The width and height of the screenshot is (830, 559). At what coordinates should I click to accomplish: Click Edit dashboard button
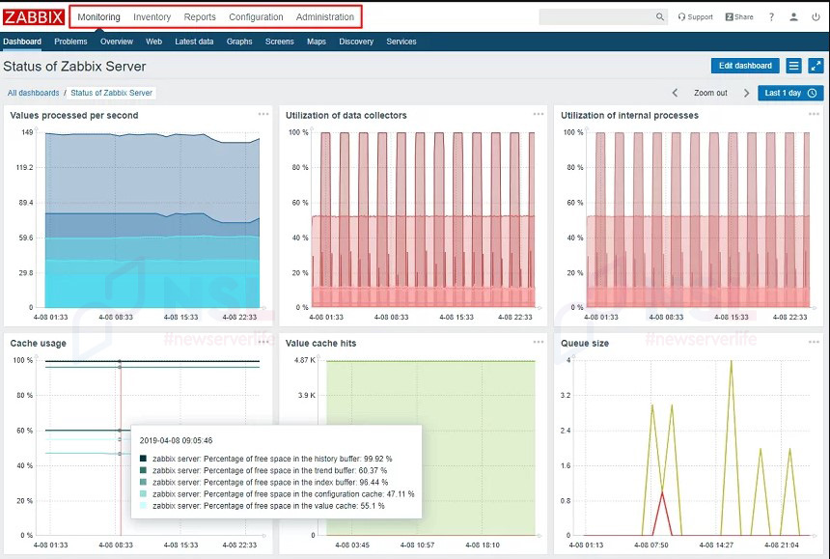click(x=745, y=66)
